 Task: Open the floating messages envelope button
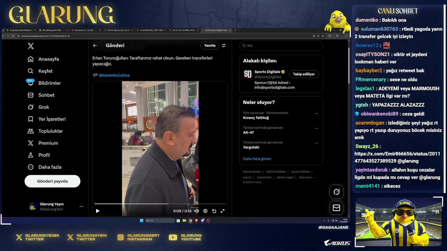337,208
